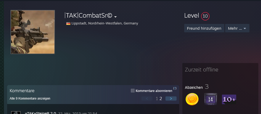Open the Abzeichen badges link
261x114 pixels.
click(194, 87)
